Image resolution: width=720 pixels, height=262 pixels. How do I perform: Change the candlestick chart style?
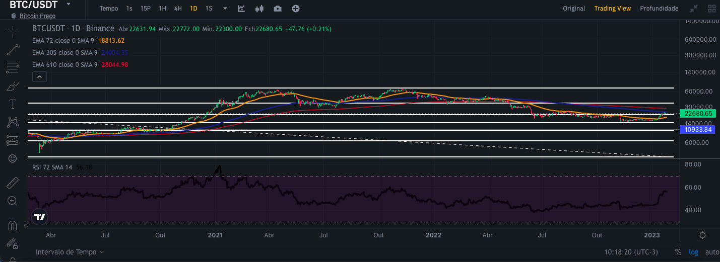pyautogui.click(x=259, y=9)
